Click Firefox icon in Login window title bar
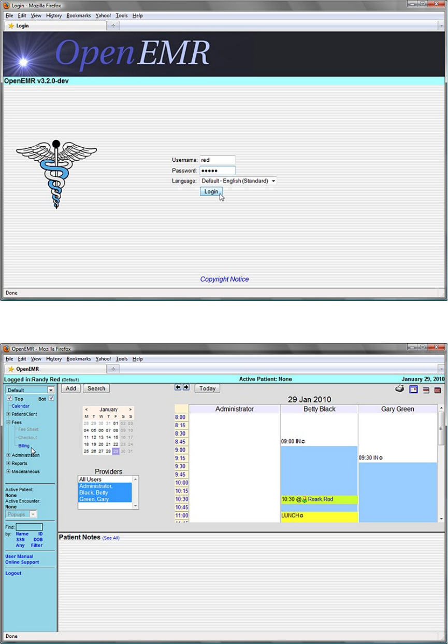 click(7, 5)
